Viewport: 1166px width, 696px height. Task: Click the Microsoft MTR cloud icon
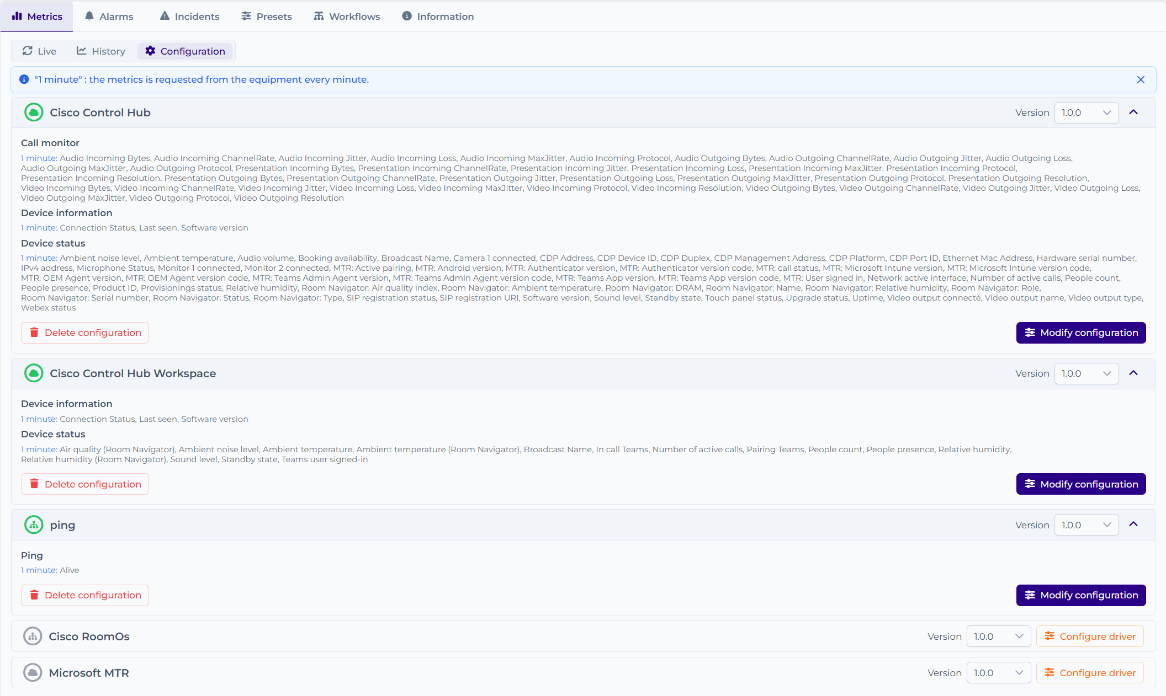33,673
